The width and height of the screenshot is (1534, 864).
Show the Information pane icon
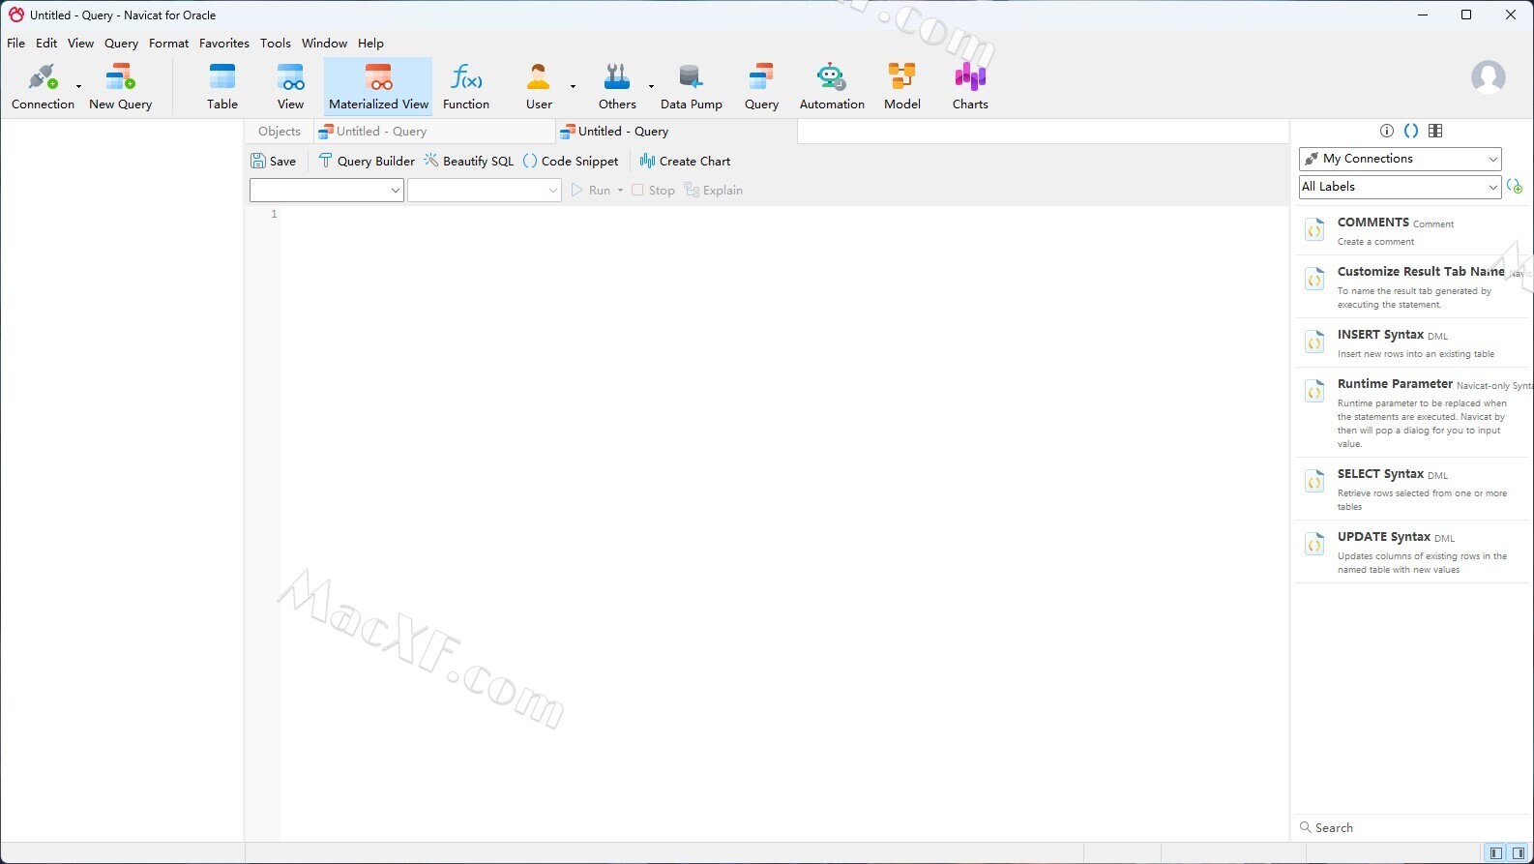point(1387,131)
